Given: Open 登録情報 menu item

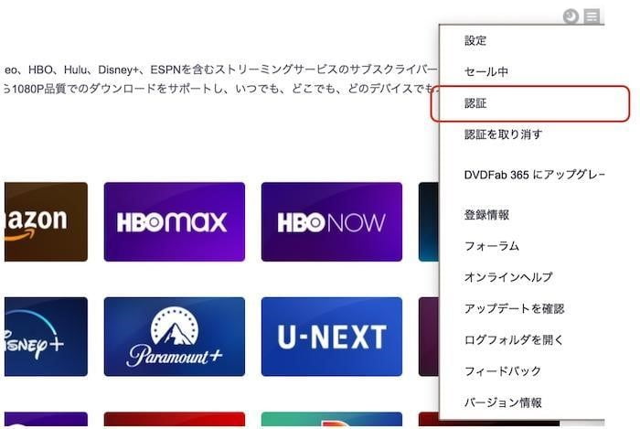Looking at the screenshot, I should tap(486, 215).
